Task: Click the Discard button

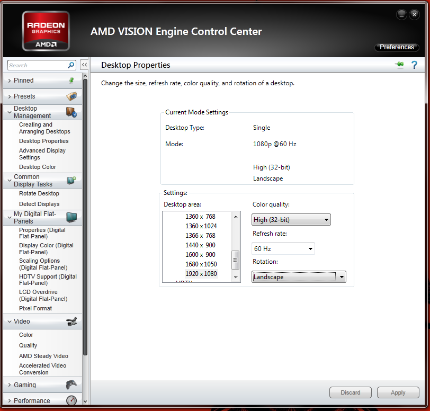Action: click(350, 392)
